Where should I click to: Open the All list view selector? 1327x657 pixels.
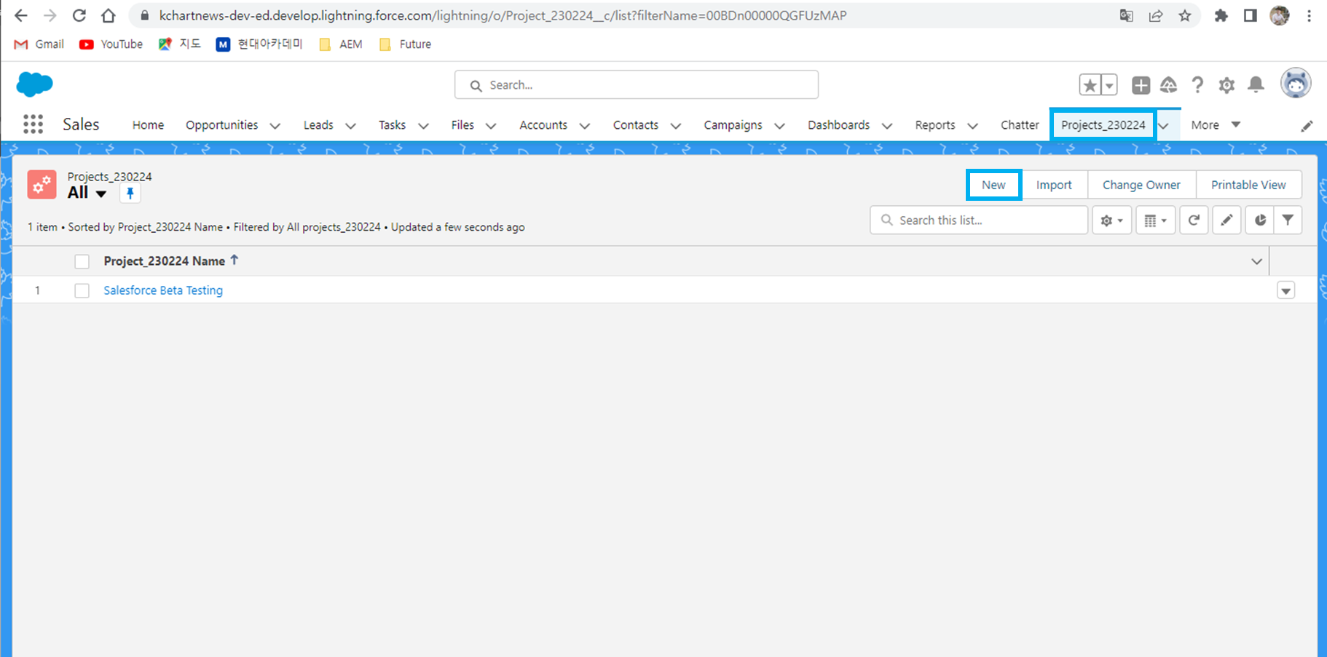click(87, 193)
